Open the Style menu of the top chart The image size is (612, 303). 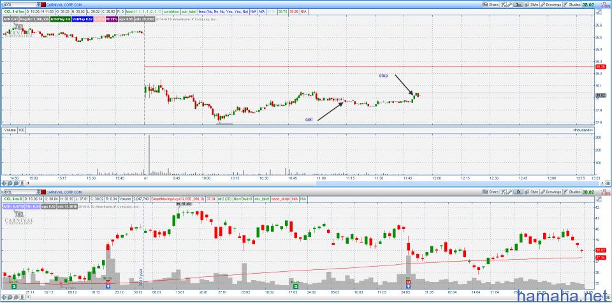[532, 4]
